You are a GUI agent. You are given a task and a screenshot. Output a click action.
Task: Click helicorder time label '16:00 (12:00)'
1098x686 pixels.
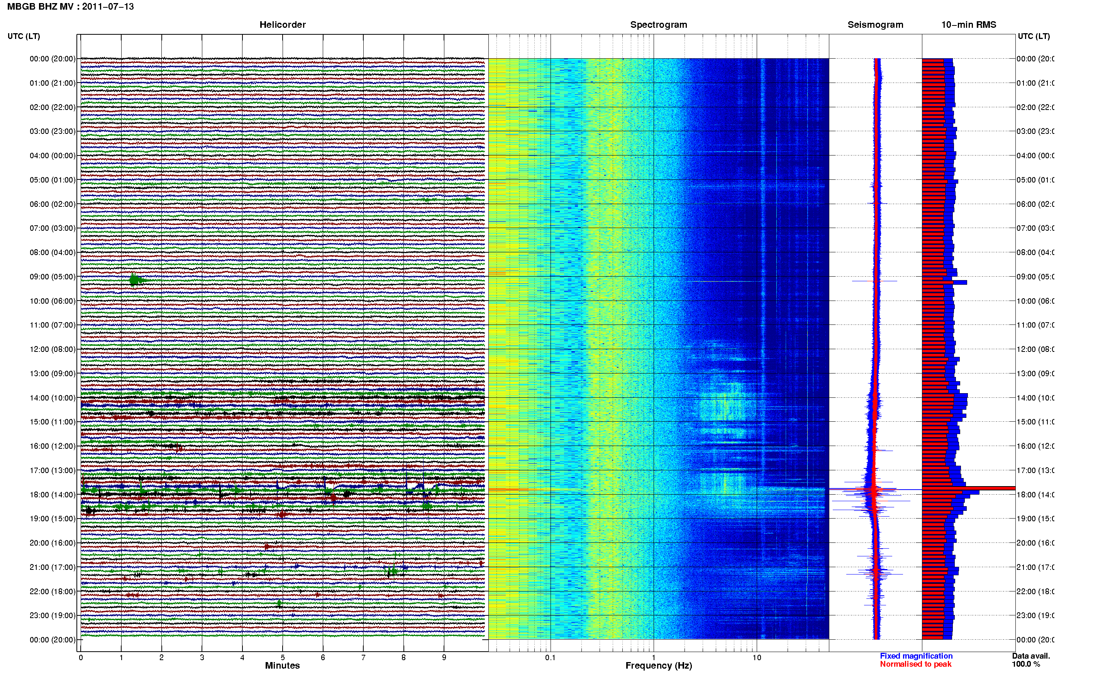(x=53, y=446)
